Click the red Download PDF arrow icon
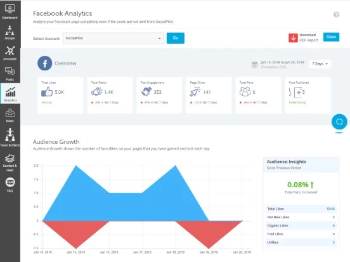The height and width of the screenshot is (262, 350). [x=294, y=38]
